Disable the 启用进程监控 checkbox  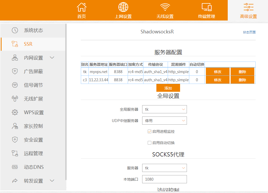pos(149,131)
